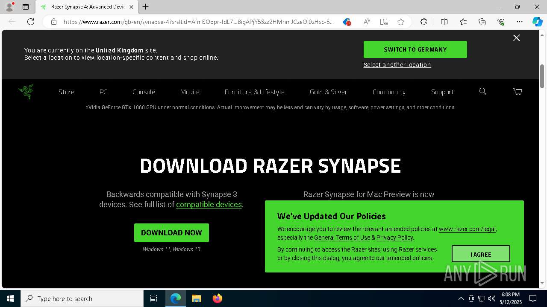547x307 pixels.
Task: View site information lock icon
Action: coord(54,22)
